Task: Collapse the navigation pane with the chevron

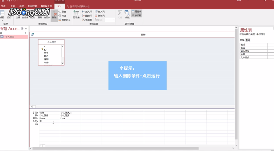Action: pyautogui.click(x=26, y=29)
